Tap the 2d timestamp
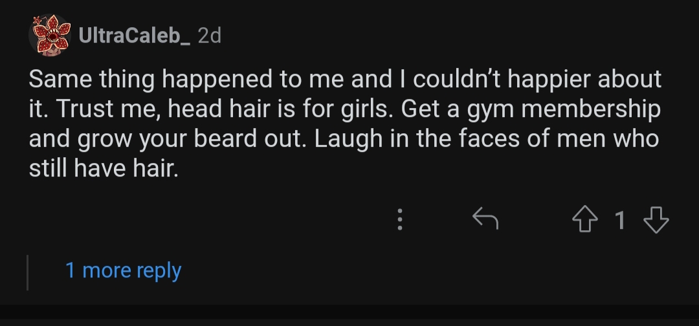The width and height of the screenshot is (699, 326). coord(209,35)
